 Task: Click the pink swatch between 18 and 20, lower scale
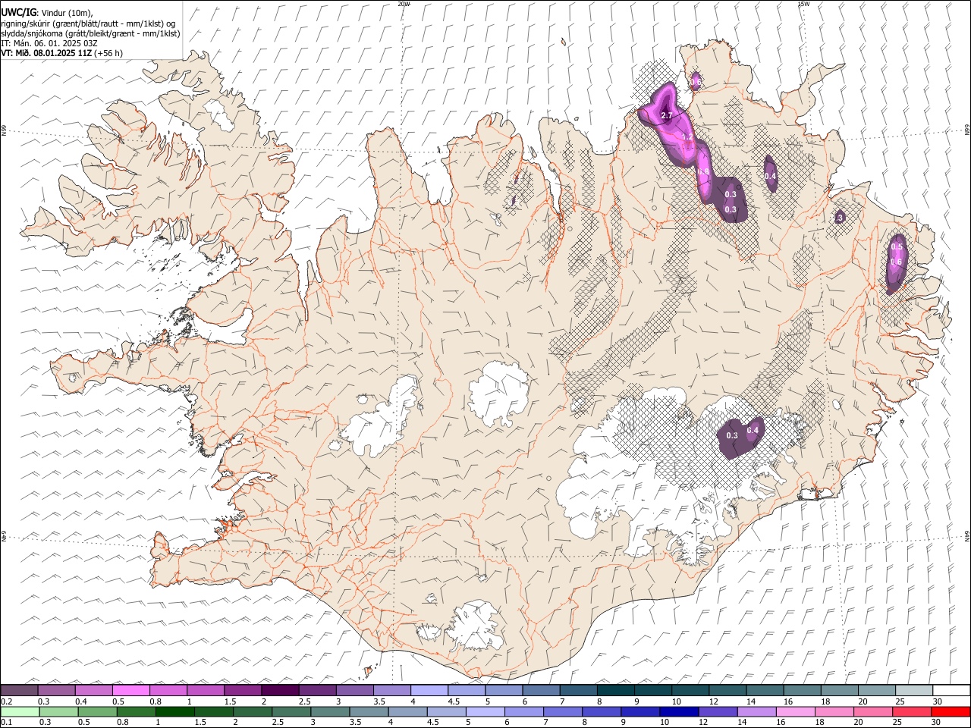point(834,712)
